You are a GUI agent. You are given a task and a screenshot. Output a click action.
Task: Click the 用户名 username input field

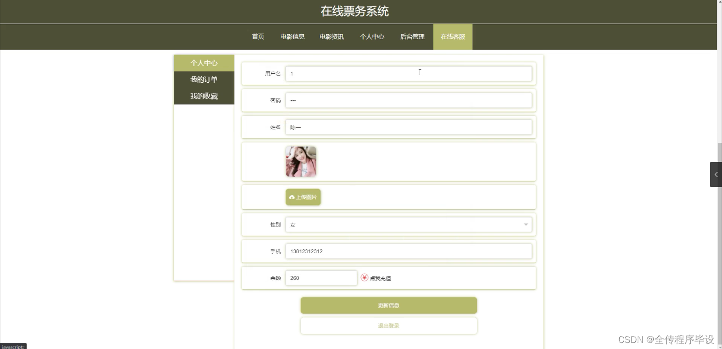click(x=409, y=73)
